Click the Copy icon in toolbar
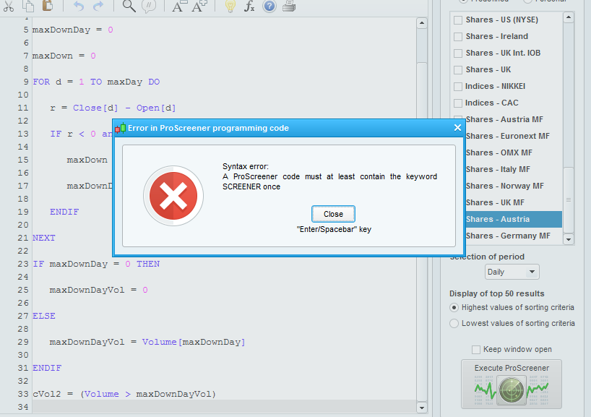Viewport: 591px width, 417px height. pyautogui.click(x=28, y=6)
